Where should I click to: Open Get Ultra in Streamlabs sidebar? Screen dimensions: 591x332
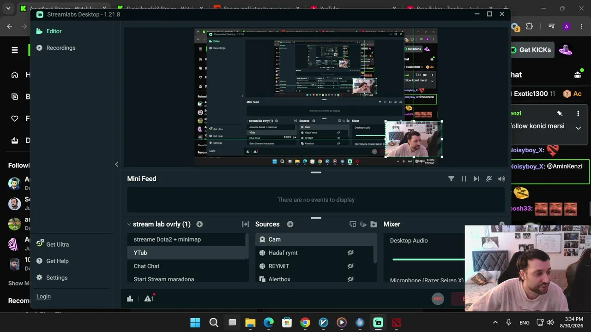(x=53, y=244)
